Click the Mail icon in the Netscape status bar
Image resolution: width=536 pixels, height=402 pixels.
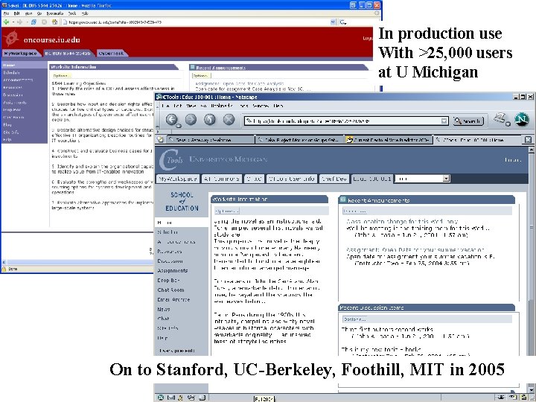(171, 398)
